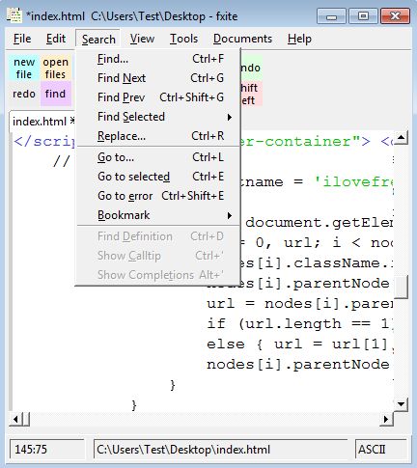Viewport: 417px width, 468px height.
Task: Click the 145:75 cursor position field
Action: click(x=47, y=449)
